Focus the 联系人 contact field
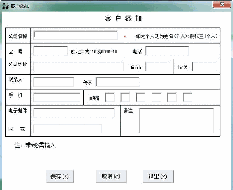This screenshot has height=190, width=233. [x=54, y=82]
